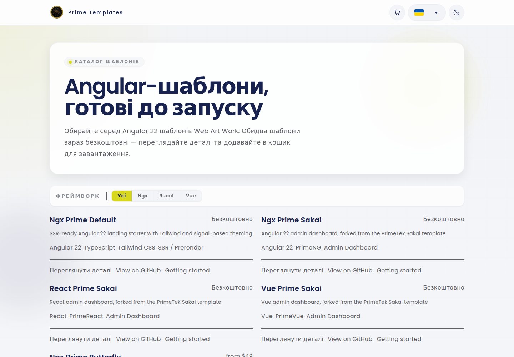
Task: Click the SSR / Prerender tag
Action: 181,247
